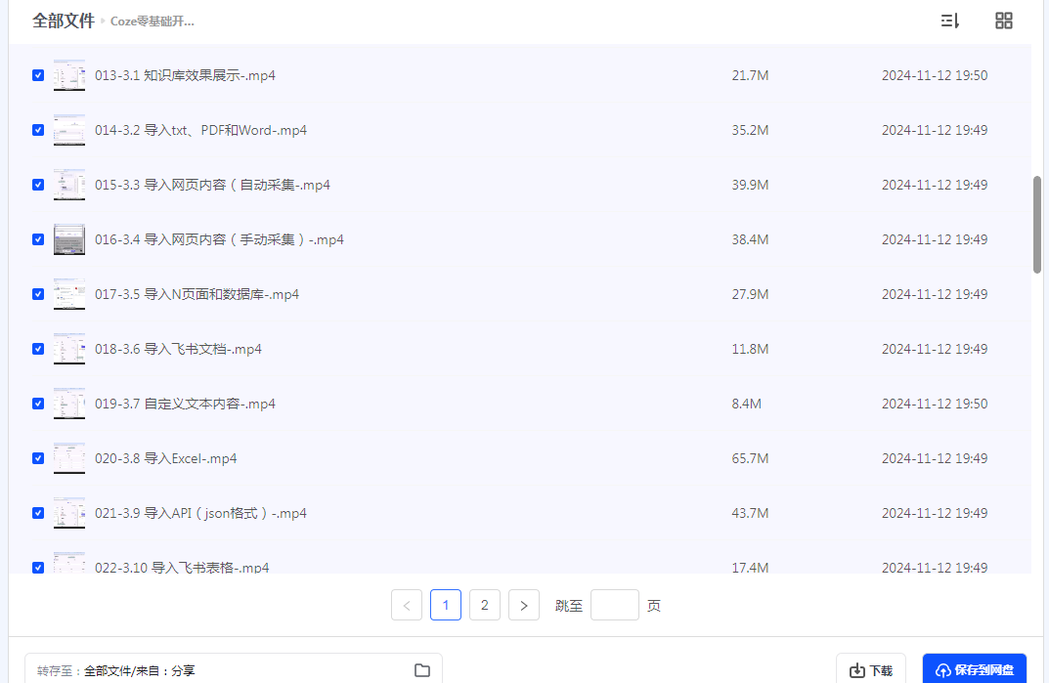Click video icon for 018-3.6 导入飞书文档
Viewport: 1049px width, 683px height.
[x=69, y=349]
